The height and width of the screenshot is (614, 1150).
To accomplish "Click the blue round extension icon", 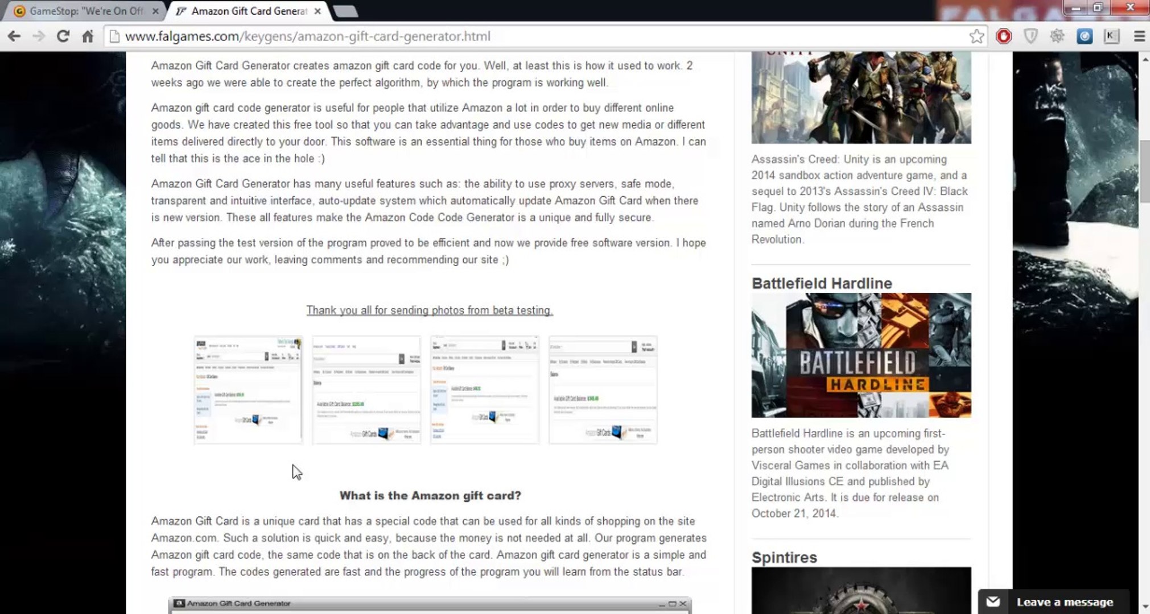I will 1085,36.
